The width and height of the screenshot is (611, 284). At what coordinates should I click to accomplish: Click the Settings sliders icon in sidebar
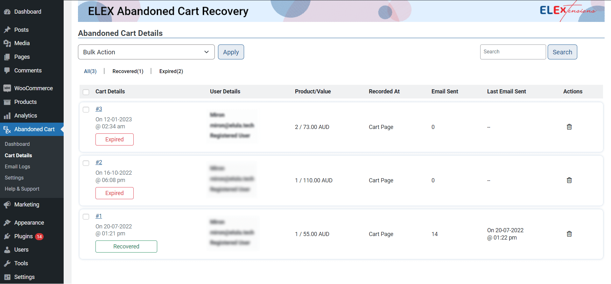[x=7, y=277]
